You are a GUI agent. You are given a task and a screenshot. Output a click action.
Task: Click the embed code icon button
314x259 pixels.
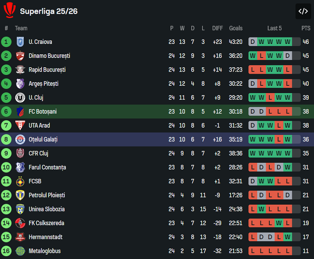pyautogui.click(x=303, y=11)
